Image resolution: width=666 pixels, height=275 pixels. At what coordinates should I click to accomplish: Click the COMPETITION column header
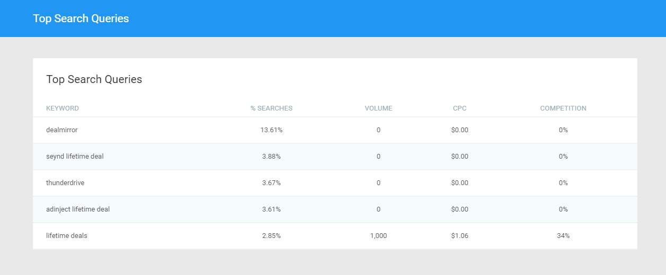point(563,108)
